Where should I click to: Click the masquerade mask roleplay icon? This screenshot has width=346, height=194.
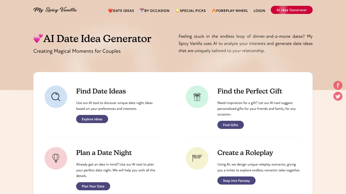(x=197, y=158)
